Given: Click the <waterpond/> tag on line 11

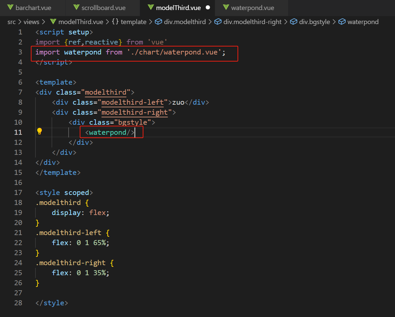Looking at the screenshot, I should [110, 132].
